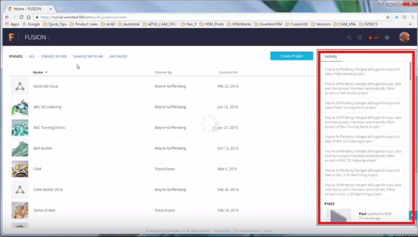This screenshot has width=418, height=237.
Task: Click the Owned By column header
Action: click(x=163, y=72)
